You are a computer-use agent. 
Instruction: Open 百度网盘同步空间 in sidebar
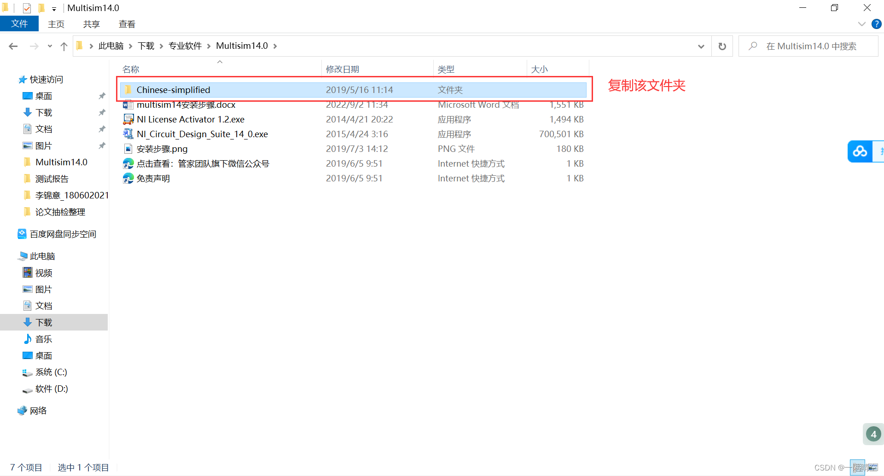point(63,234)
